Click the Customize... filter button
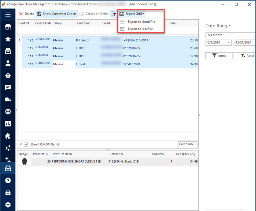Screen dimensions: 256x211 coord(188,144)
